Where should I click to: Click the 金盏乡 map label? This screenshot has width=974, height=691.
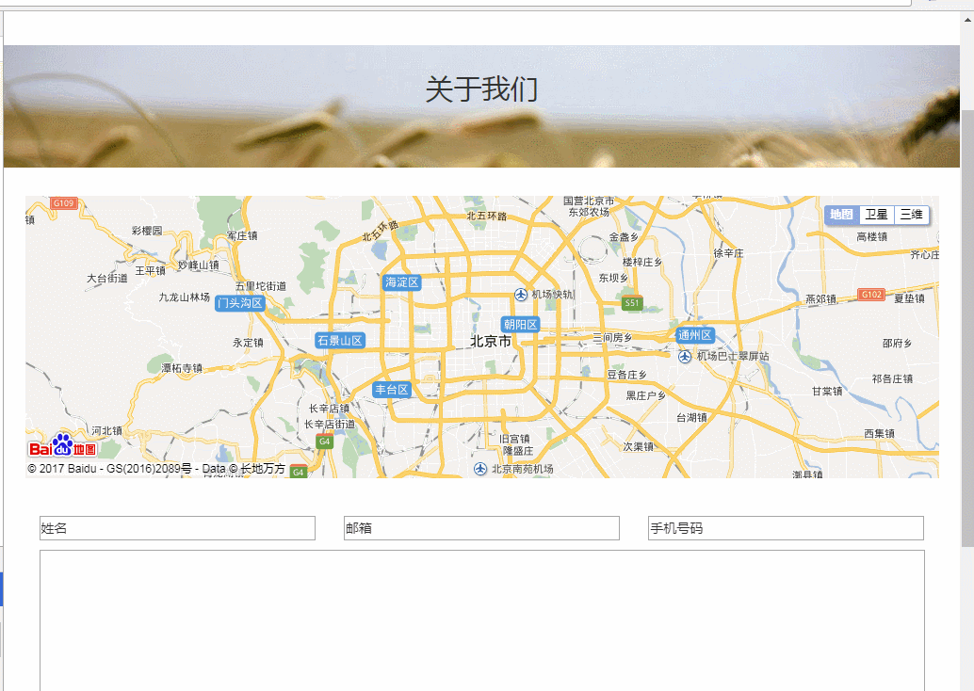pyautogui.click(x=624, y=237)
